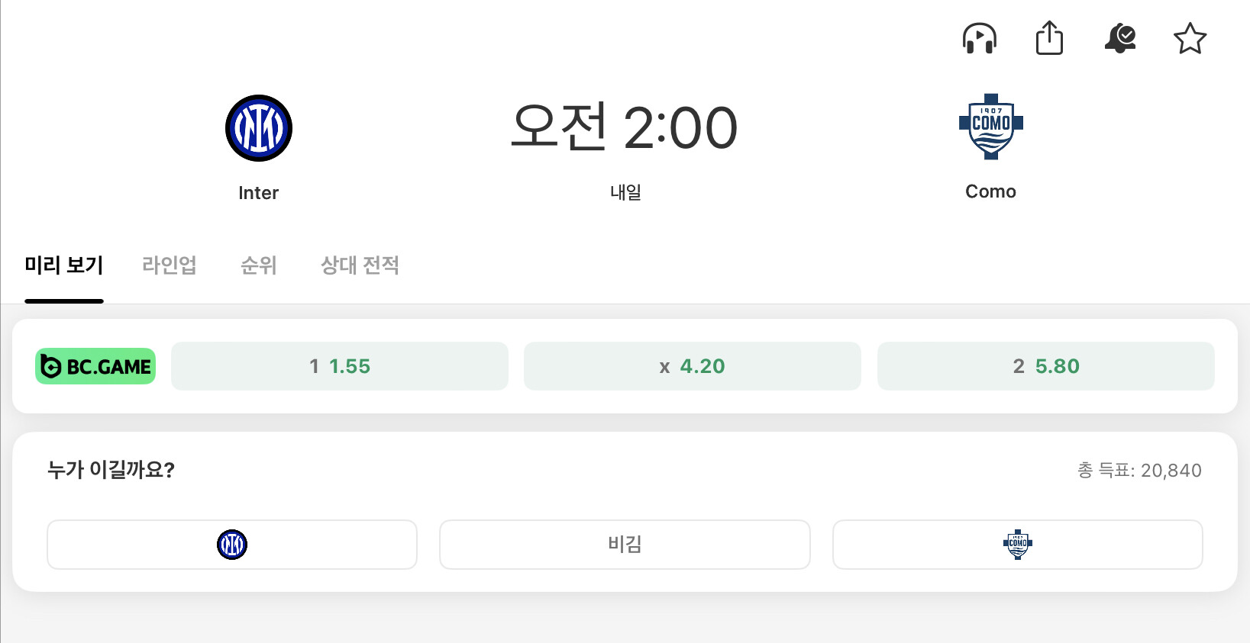Open the Como team crest
This screenshot has height=643, width=1250.
pyautogui.click(x=990, y=127)
